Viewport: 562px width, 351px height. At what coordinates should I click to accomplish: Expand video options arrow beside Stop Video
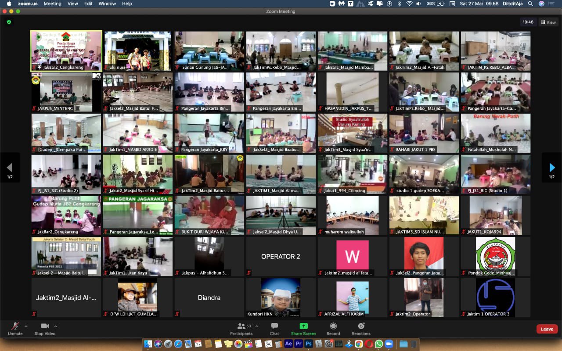click(55, 326)
